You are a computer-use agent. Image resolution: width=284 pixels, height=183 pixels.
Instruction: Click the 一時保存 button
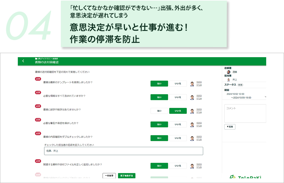pyautogui.click(x=109, y=176)
